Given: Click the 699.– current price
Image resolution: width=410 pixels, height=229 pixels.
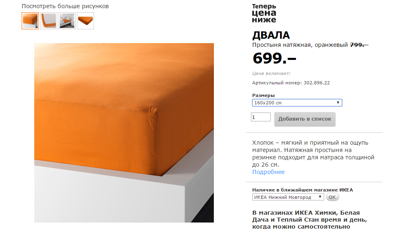Looking at the screenshot, I should 274,58.
